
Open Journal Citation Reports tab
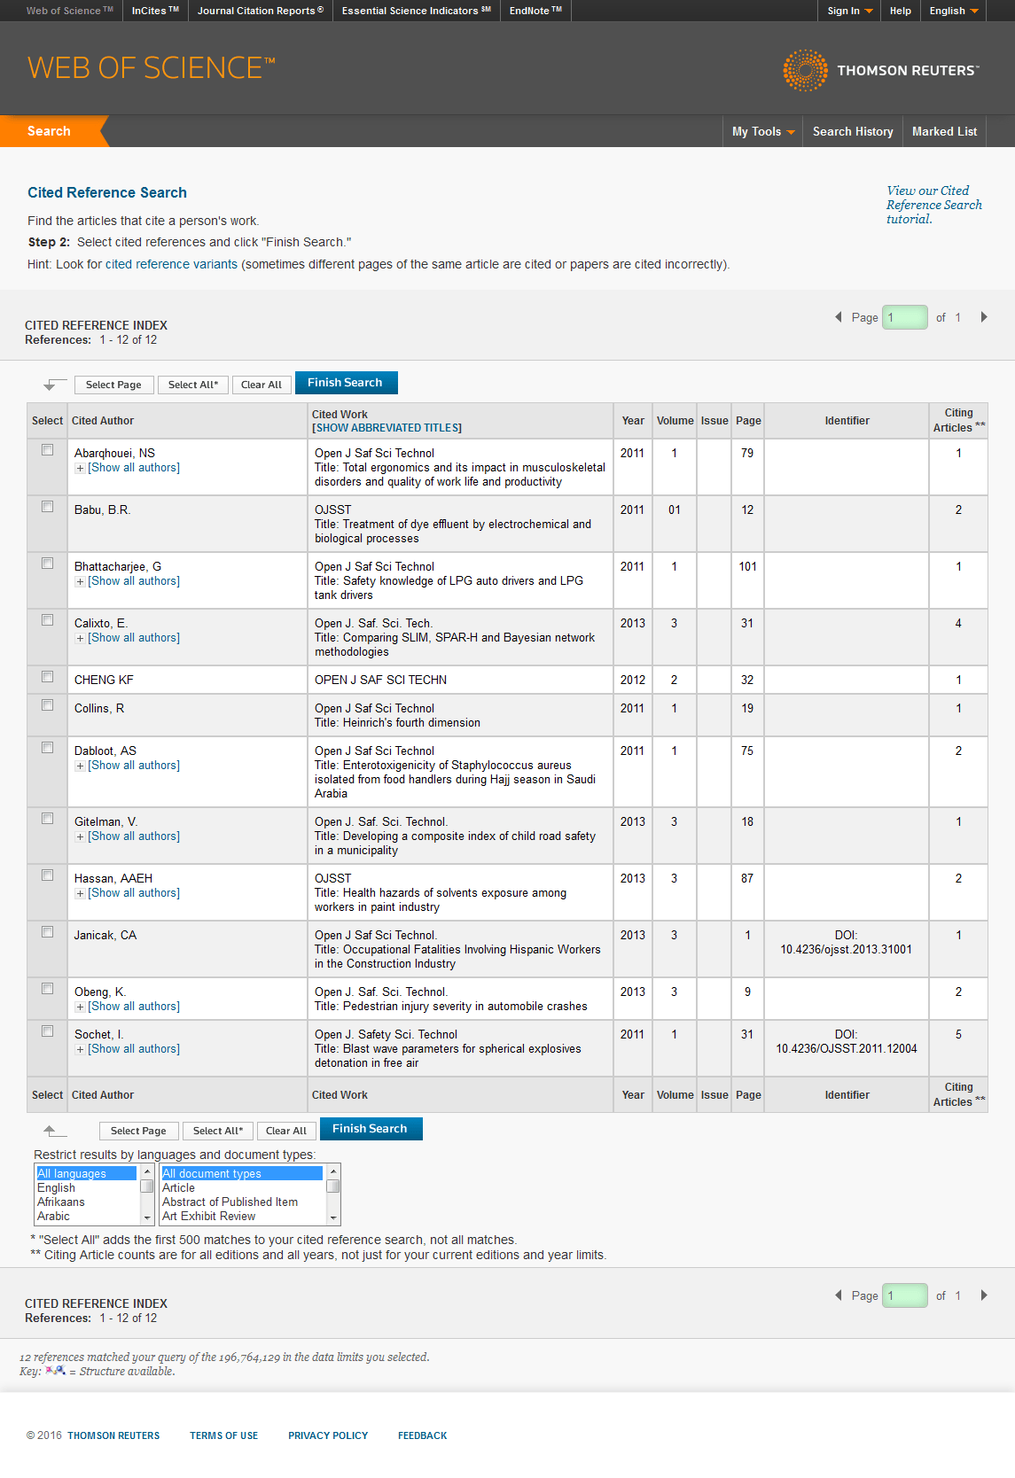coord(261,11)
